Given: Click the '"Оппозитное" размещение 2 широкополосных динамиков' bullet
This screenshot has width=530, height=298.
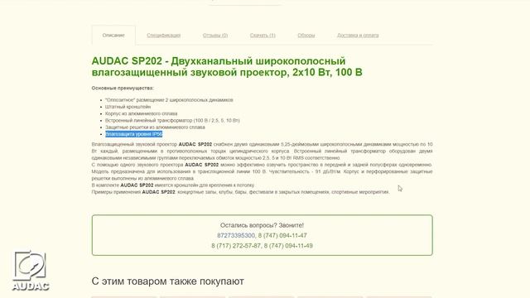Looking at the screenshot, I should pos(169,100).
